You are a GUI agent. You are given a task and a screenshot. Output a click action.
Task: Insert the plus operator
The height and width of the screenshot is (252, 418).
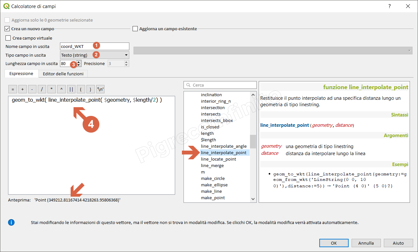tap(22, 89)
